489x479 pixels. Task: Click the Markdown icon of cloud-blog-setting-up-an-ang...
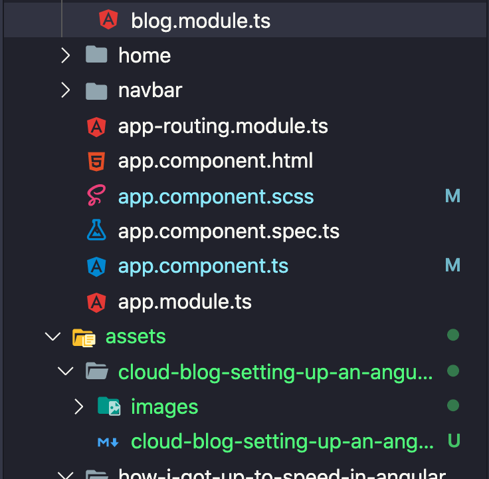[x=108, y=442]
